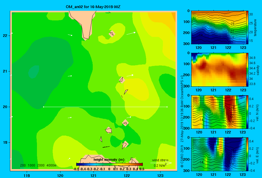Click the title OM_an02 for 16-May-2019 00Z

click(x=93, y=7)
